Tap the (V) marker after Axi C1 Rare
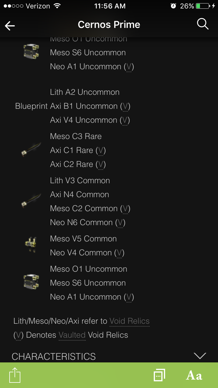 tap(101, 151)
